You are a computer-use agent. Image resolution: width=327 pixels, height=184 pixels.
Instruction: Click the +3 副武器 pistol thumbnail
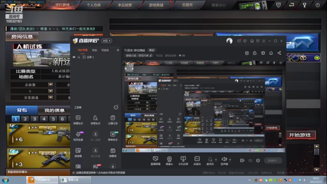[38, 159]
